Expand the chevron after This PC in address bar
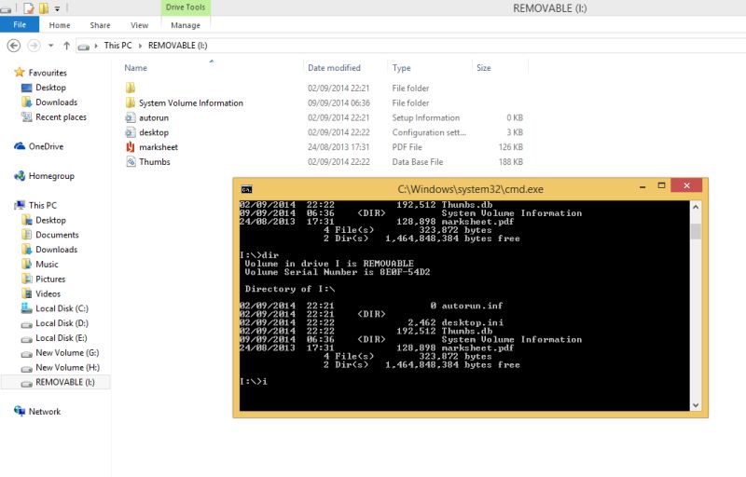This screenshot has width=746, height=477. pos(141,46)
